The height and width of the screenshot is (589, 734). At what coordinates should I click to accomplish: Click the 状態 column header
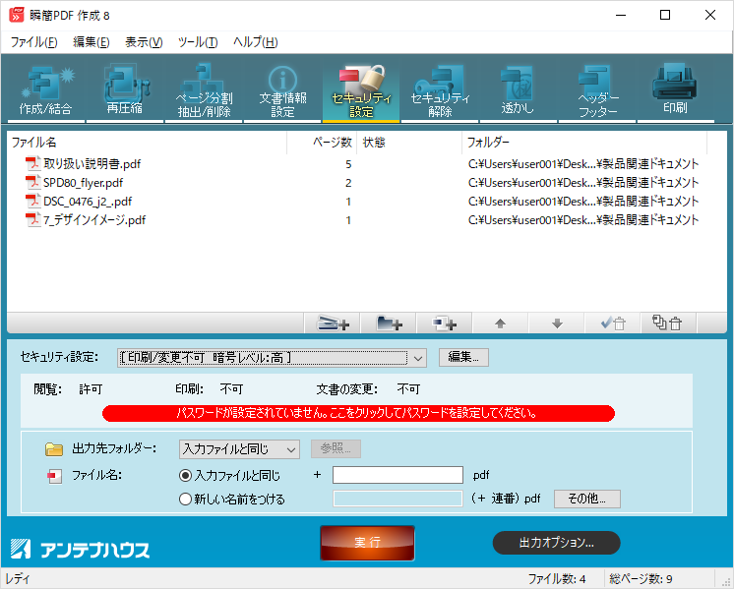coord(409,143)
